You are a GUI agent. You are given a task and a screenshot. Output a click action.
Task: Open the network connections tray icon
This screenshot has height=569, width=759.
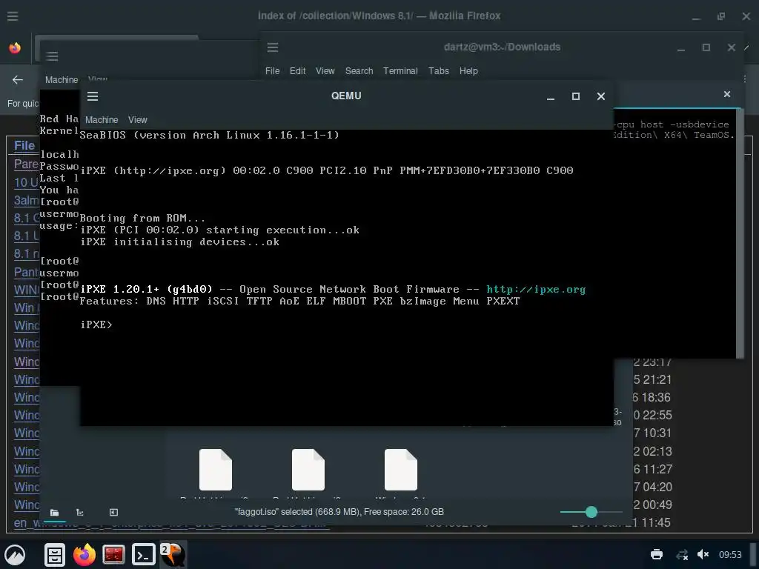coord(682,554)
